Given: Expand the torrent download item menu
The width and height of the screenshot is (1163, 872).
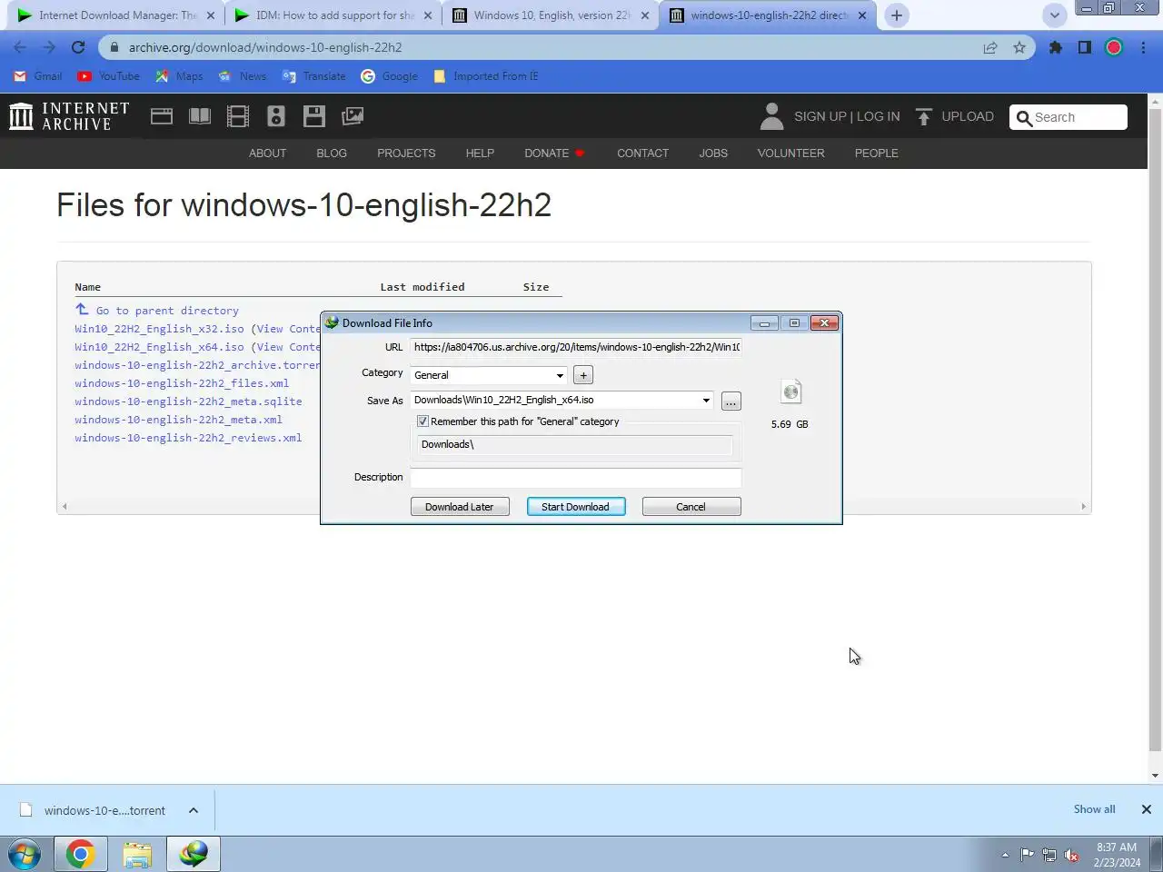Looking at the screenshot, I should coord(194,810).
